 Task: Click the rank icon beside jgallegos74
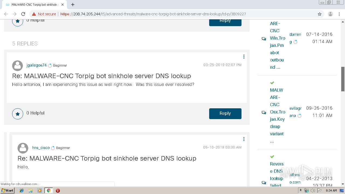point(50,65)
